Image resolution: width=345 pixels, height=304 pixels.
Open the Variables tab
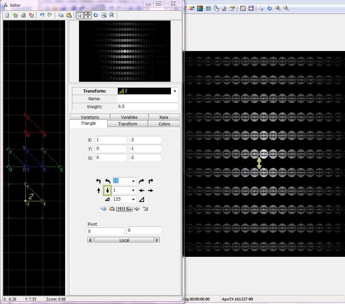(129, 117)
